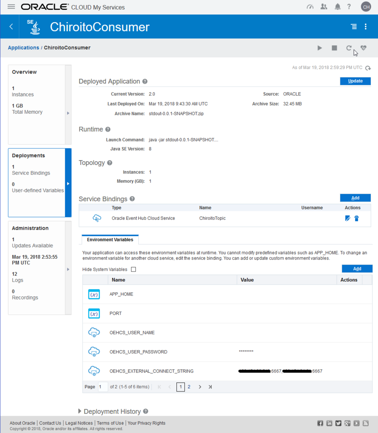Open the dashboard gauge icon in header

[310, 7]
